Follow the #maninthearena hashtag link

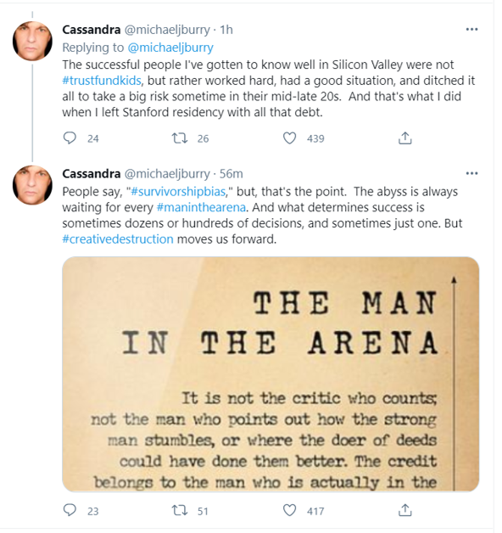click(x=201, y=207)
